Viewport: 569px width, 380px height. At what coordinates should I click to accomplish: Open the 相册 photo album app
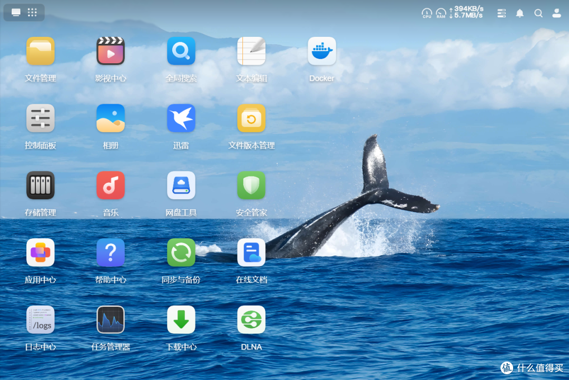click(111, 118)
